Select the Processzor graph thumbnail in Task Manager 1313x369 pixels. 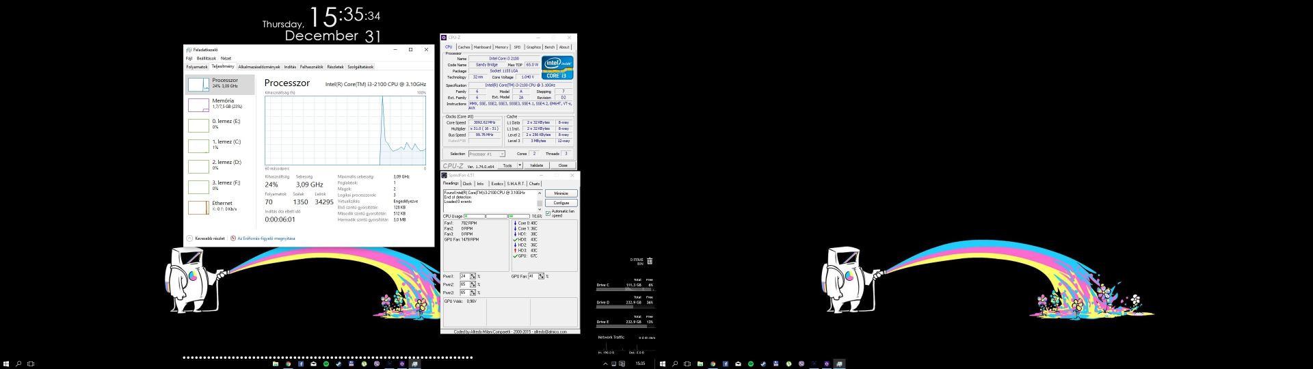(x=198, y=84)
